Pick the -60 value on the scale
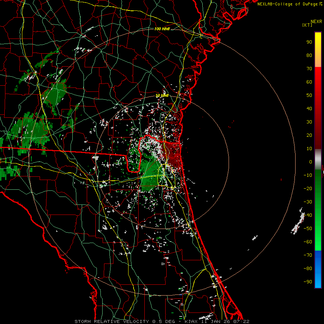 click(308, 242)
